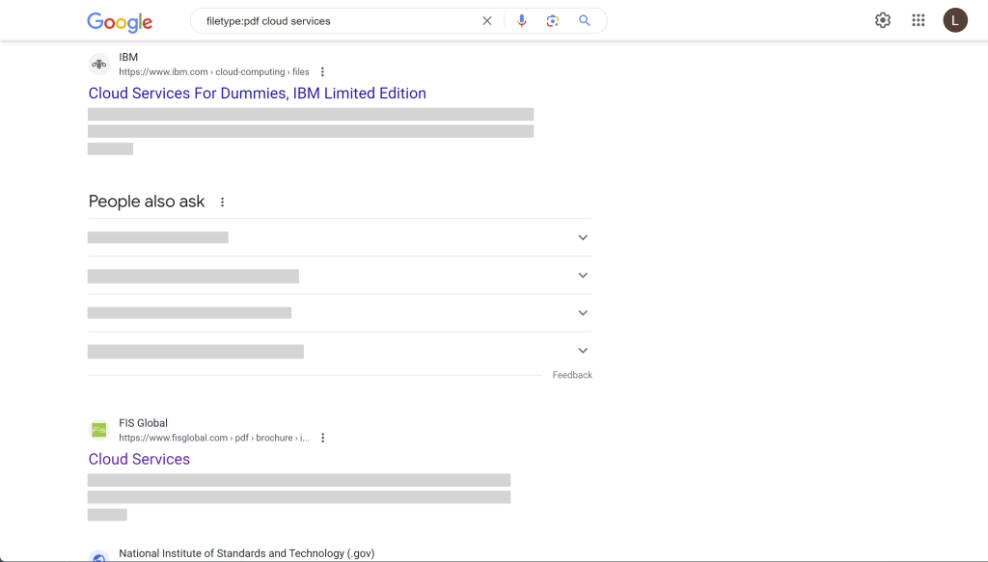The image size is (988, 562).
Task: Open the Google apps grid
Action: [919, 20]
